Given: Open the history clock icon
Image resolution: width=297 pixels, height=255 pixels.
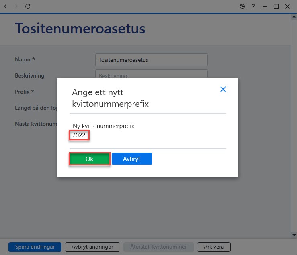Looking at the screenshot, I should (x=242, y=6).
